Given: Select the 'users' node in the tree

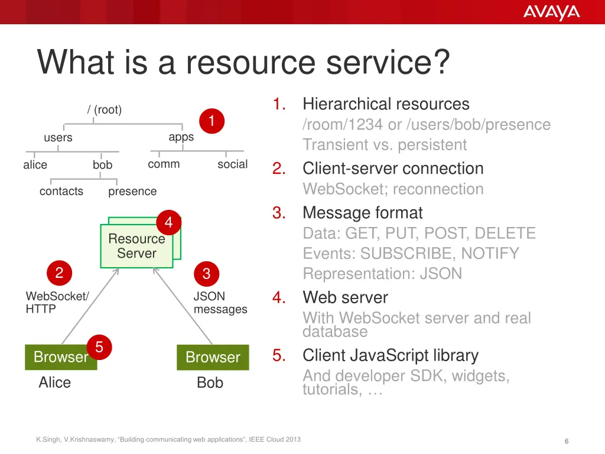Looking at the screenshot, I should pos(58,137).
